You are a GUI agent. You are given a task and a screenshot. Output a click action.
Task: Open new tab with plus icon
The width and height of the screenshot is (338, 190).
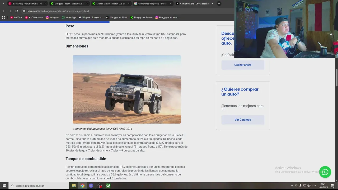(x=219, y=4)
